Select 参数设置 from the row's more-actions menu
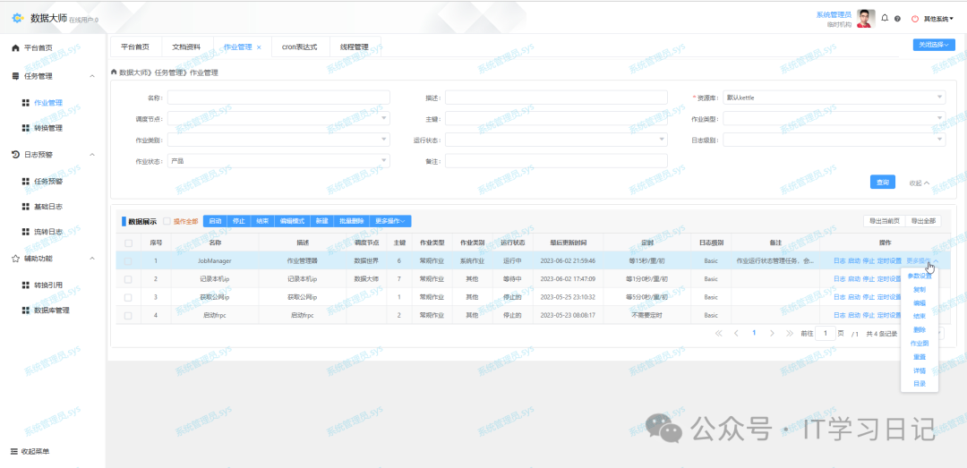967x468 pixels. 919,276
